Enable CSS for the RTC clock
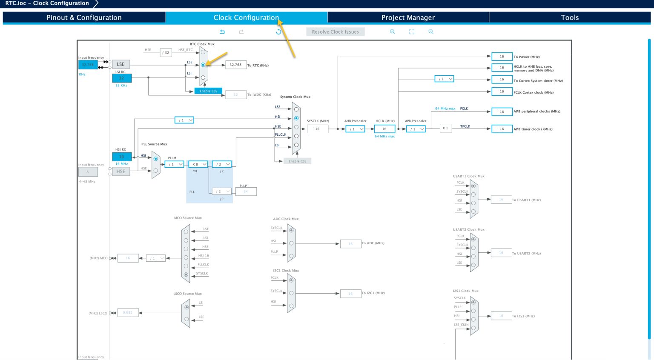Screen dimensions: 654x360 (208, 91)
